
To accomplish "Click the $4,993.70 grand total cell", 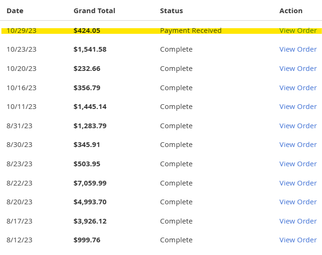I will pos(90,202).
